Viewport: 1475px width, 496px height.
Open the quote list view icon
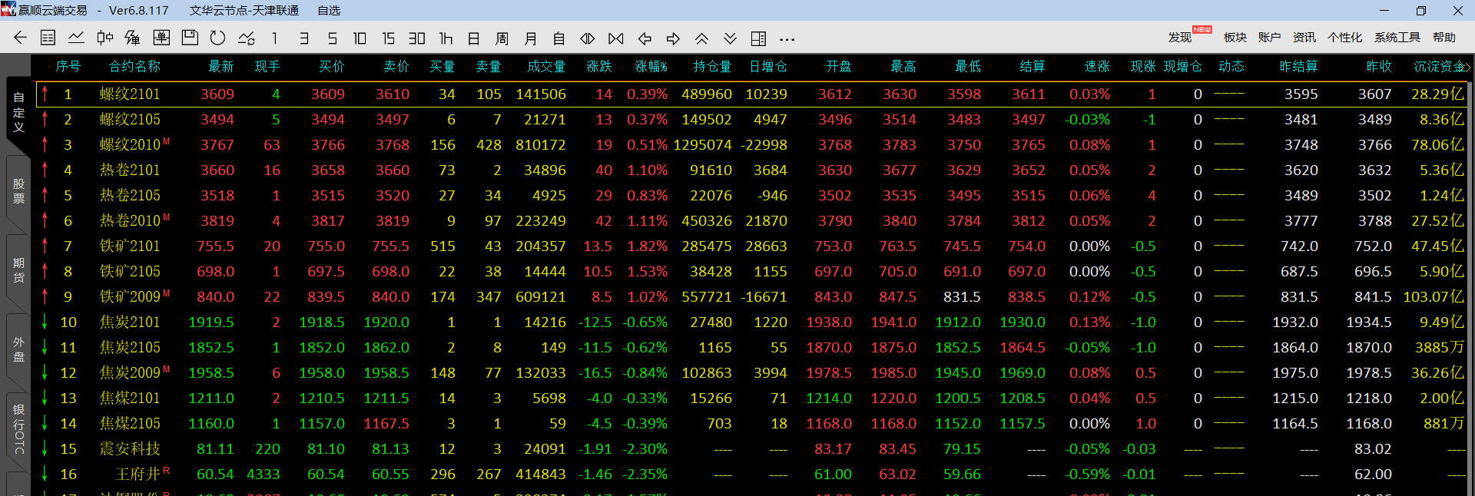48,38
